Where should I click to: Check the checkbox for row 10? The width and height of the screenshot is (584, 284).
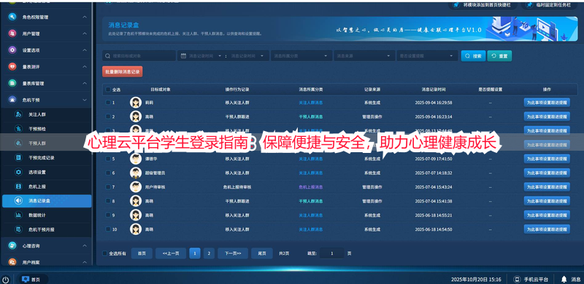pos(108,229)
